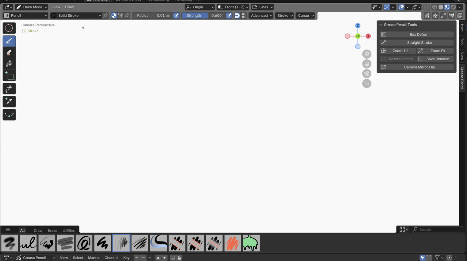Click the pan hand viewport icon
Screen dimensions: 467x261
tap(367, 64)
